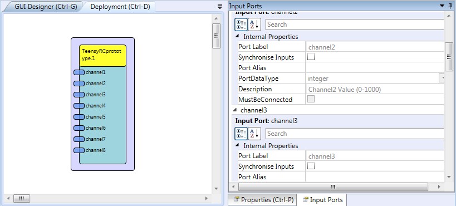Screen dimensions: 456x206
Task: Click canvas horizontal scrollbar thumb
Action: pos(22,198)
